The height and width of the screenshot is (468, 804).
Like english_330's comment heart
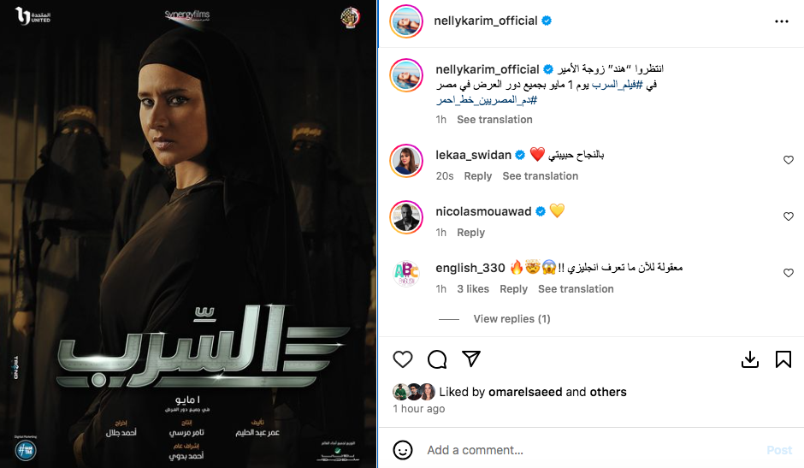click(789, 273)
